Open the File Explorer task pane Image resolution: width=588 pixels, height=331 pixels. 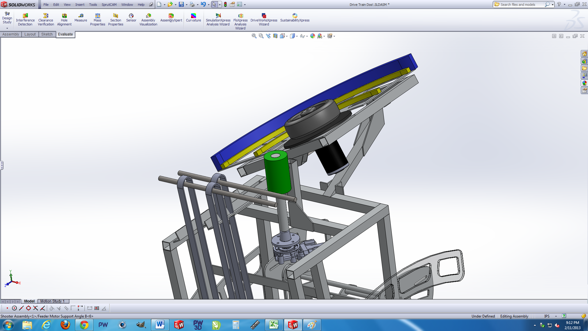coord(584,69)
